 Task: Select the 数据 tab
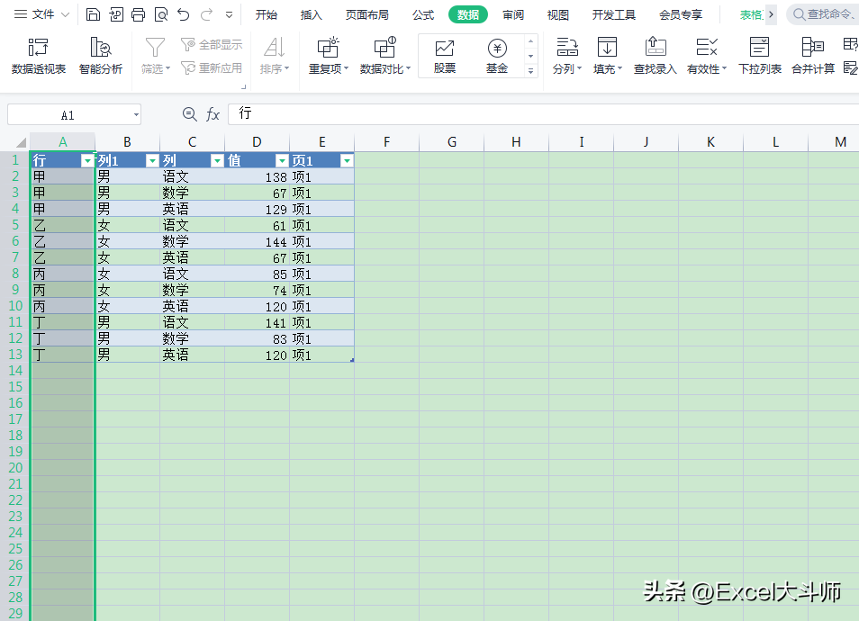coord(468,14)
